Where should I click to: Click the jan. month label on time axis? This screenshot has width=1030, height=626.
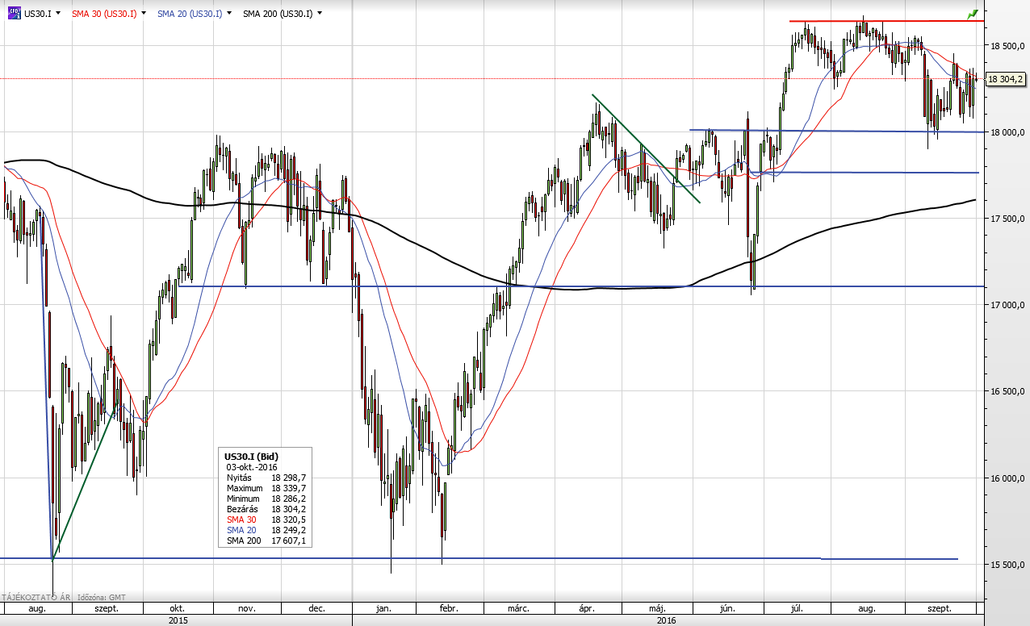click(x=384, y=607)
